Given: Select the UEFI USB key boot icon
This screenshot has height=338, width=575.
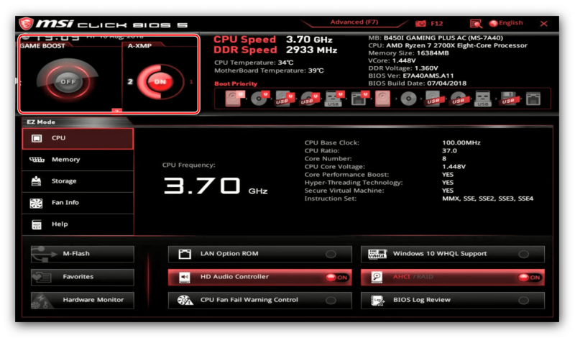Looking at the screenshot, I should [334, 99].
